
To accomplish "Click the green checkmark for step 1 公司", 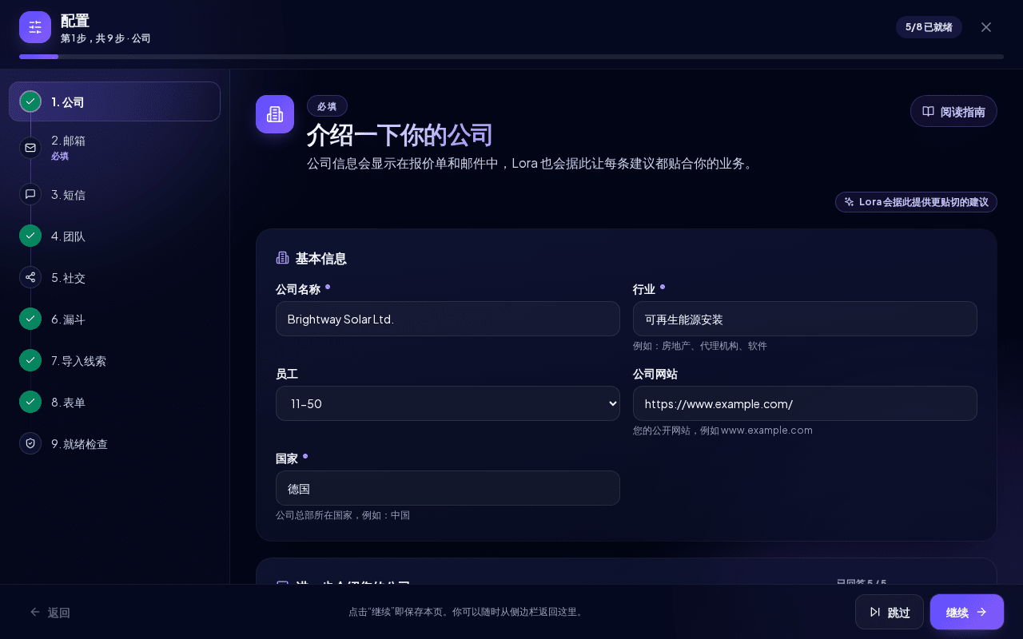I will (x=30, y=101).
